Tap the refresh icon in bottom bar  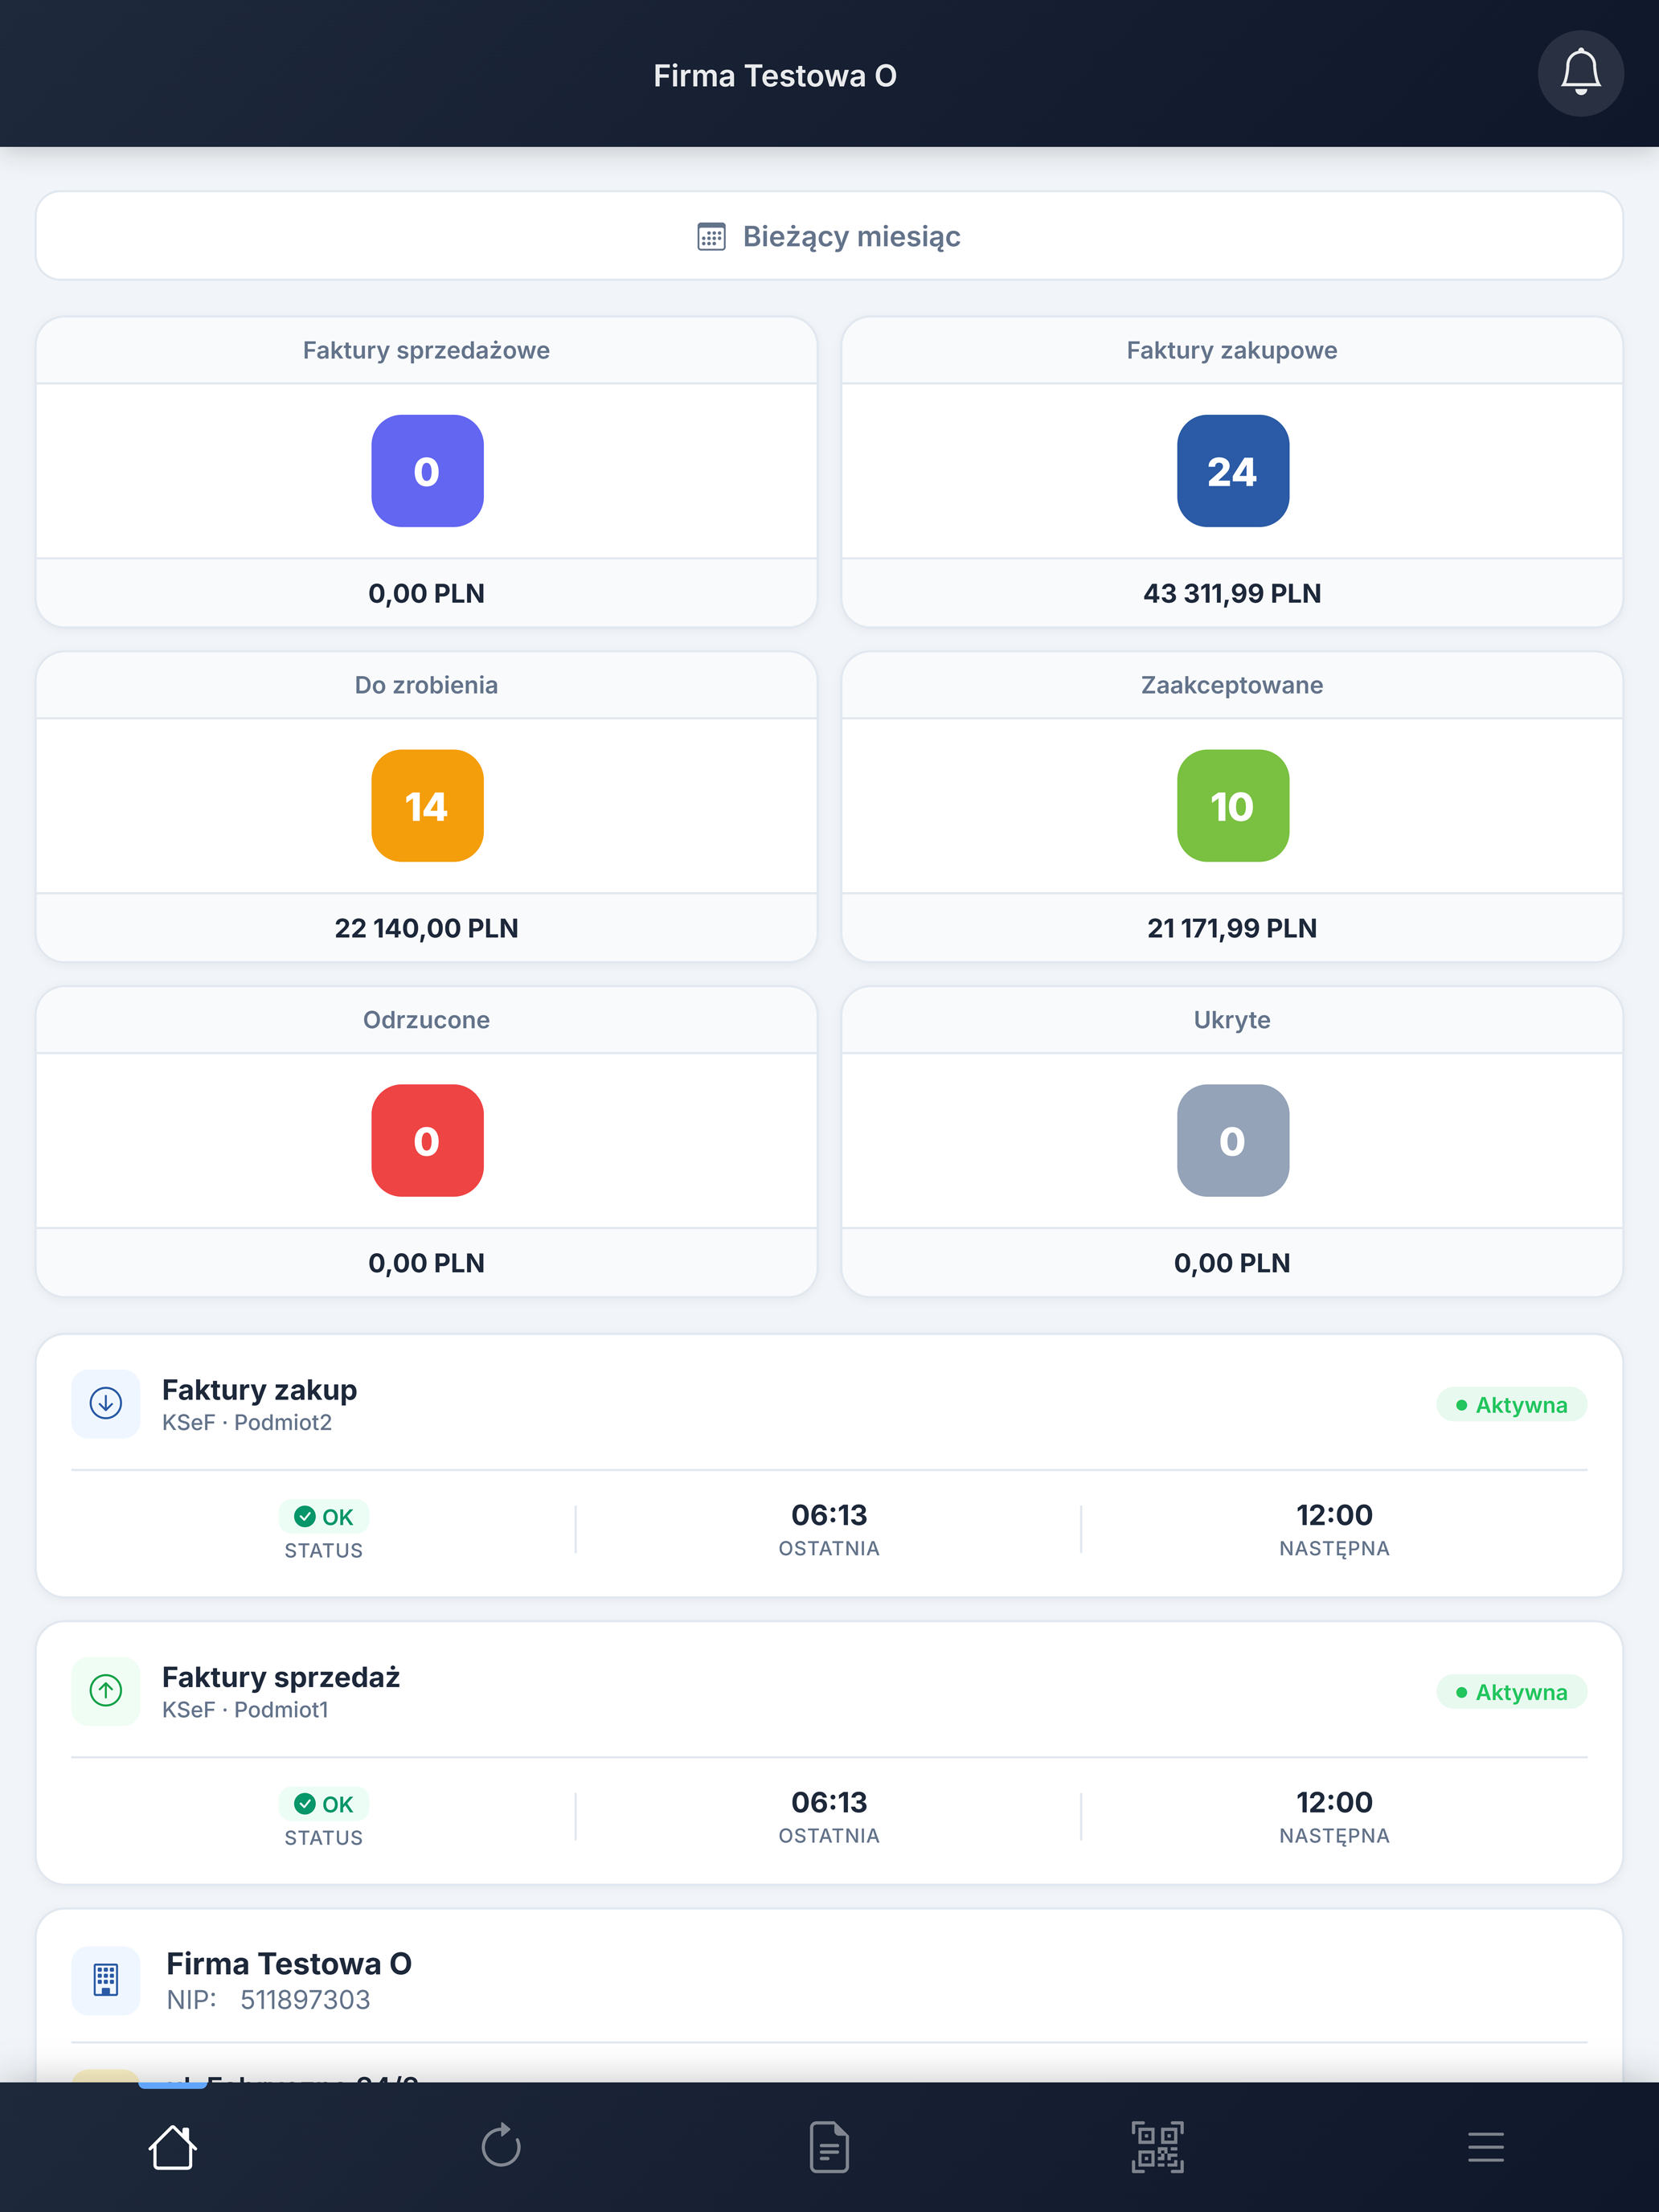click(x=501, y=2147)
